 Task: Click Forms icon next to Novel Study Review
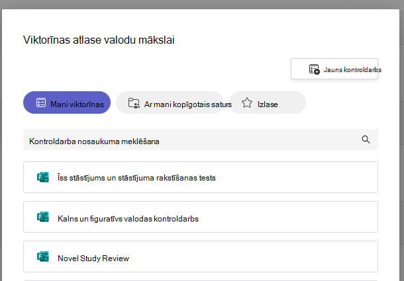coord(43,257)
